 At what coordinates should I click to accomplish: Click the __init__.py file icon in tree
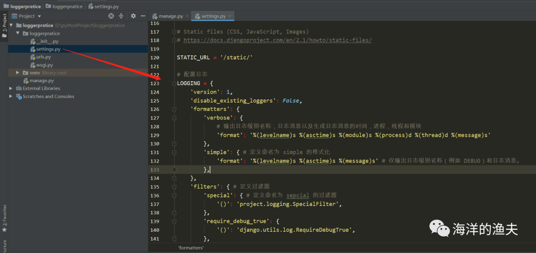[x=33, y=41]
